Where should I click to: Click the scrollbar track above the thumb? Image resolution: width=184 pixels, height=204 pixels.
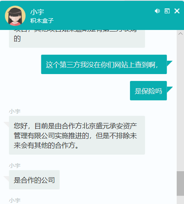180,102
